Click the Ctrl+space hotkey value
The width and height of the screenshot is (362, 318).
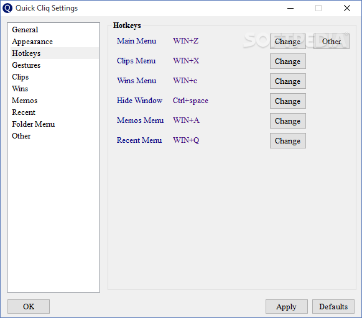pos(190,101)
